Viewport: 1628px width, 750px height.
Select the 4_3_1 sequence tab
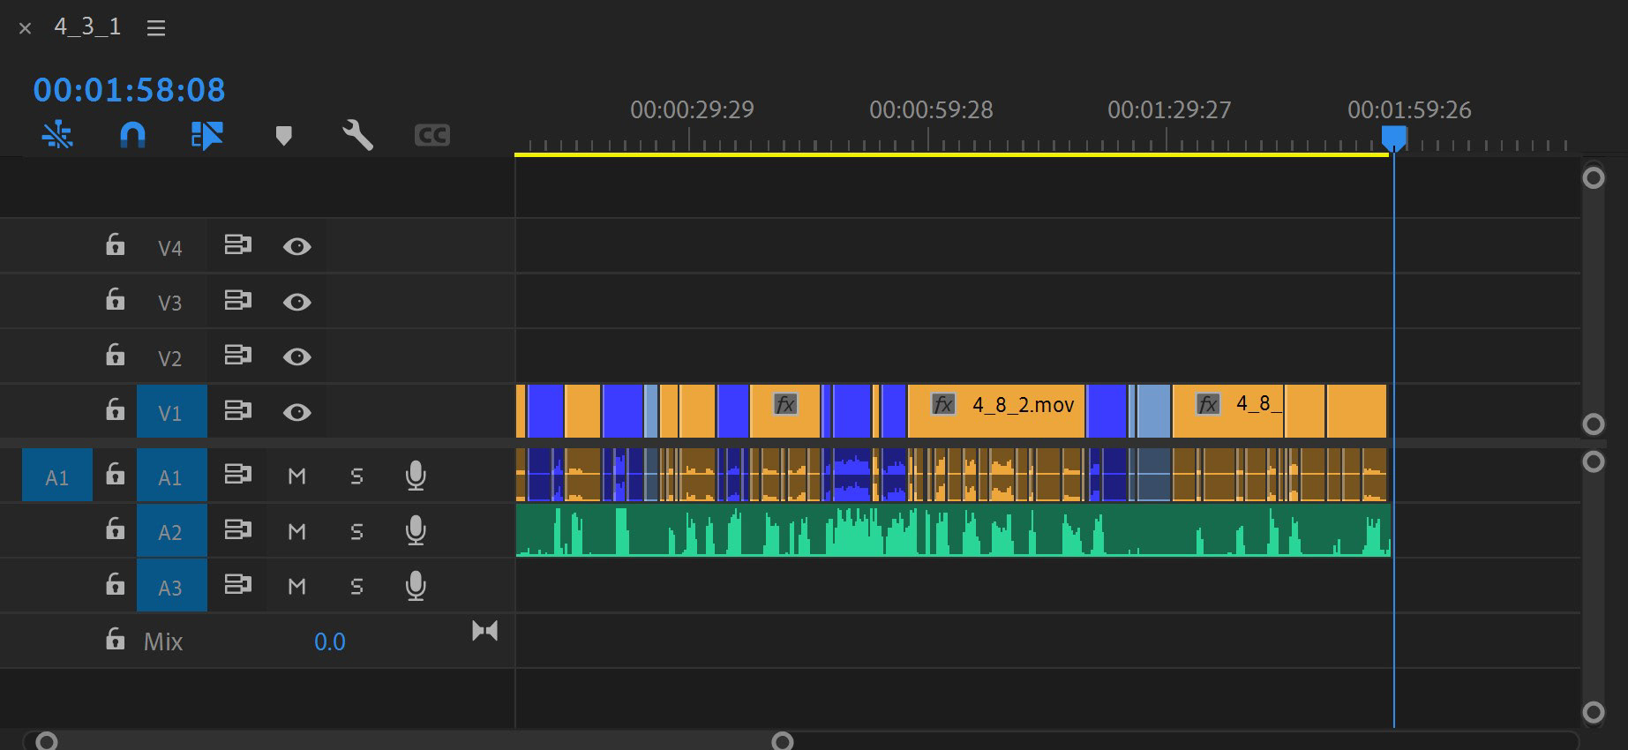pyautogui.click(x=87, y=26)
